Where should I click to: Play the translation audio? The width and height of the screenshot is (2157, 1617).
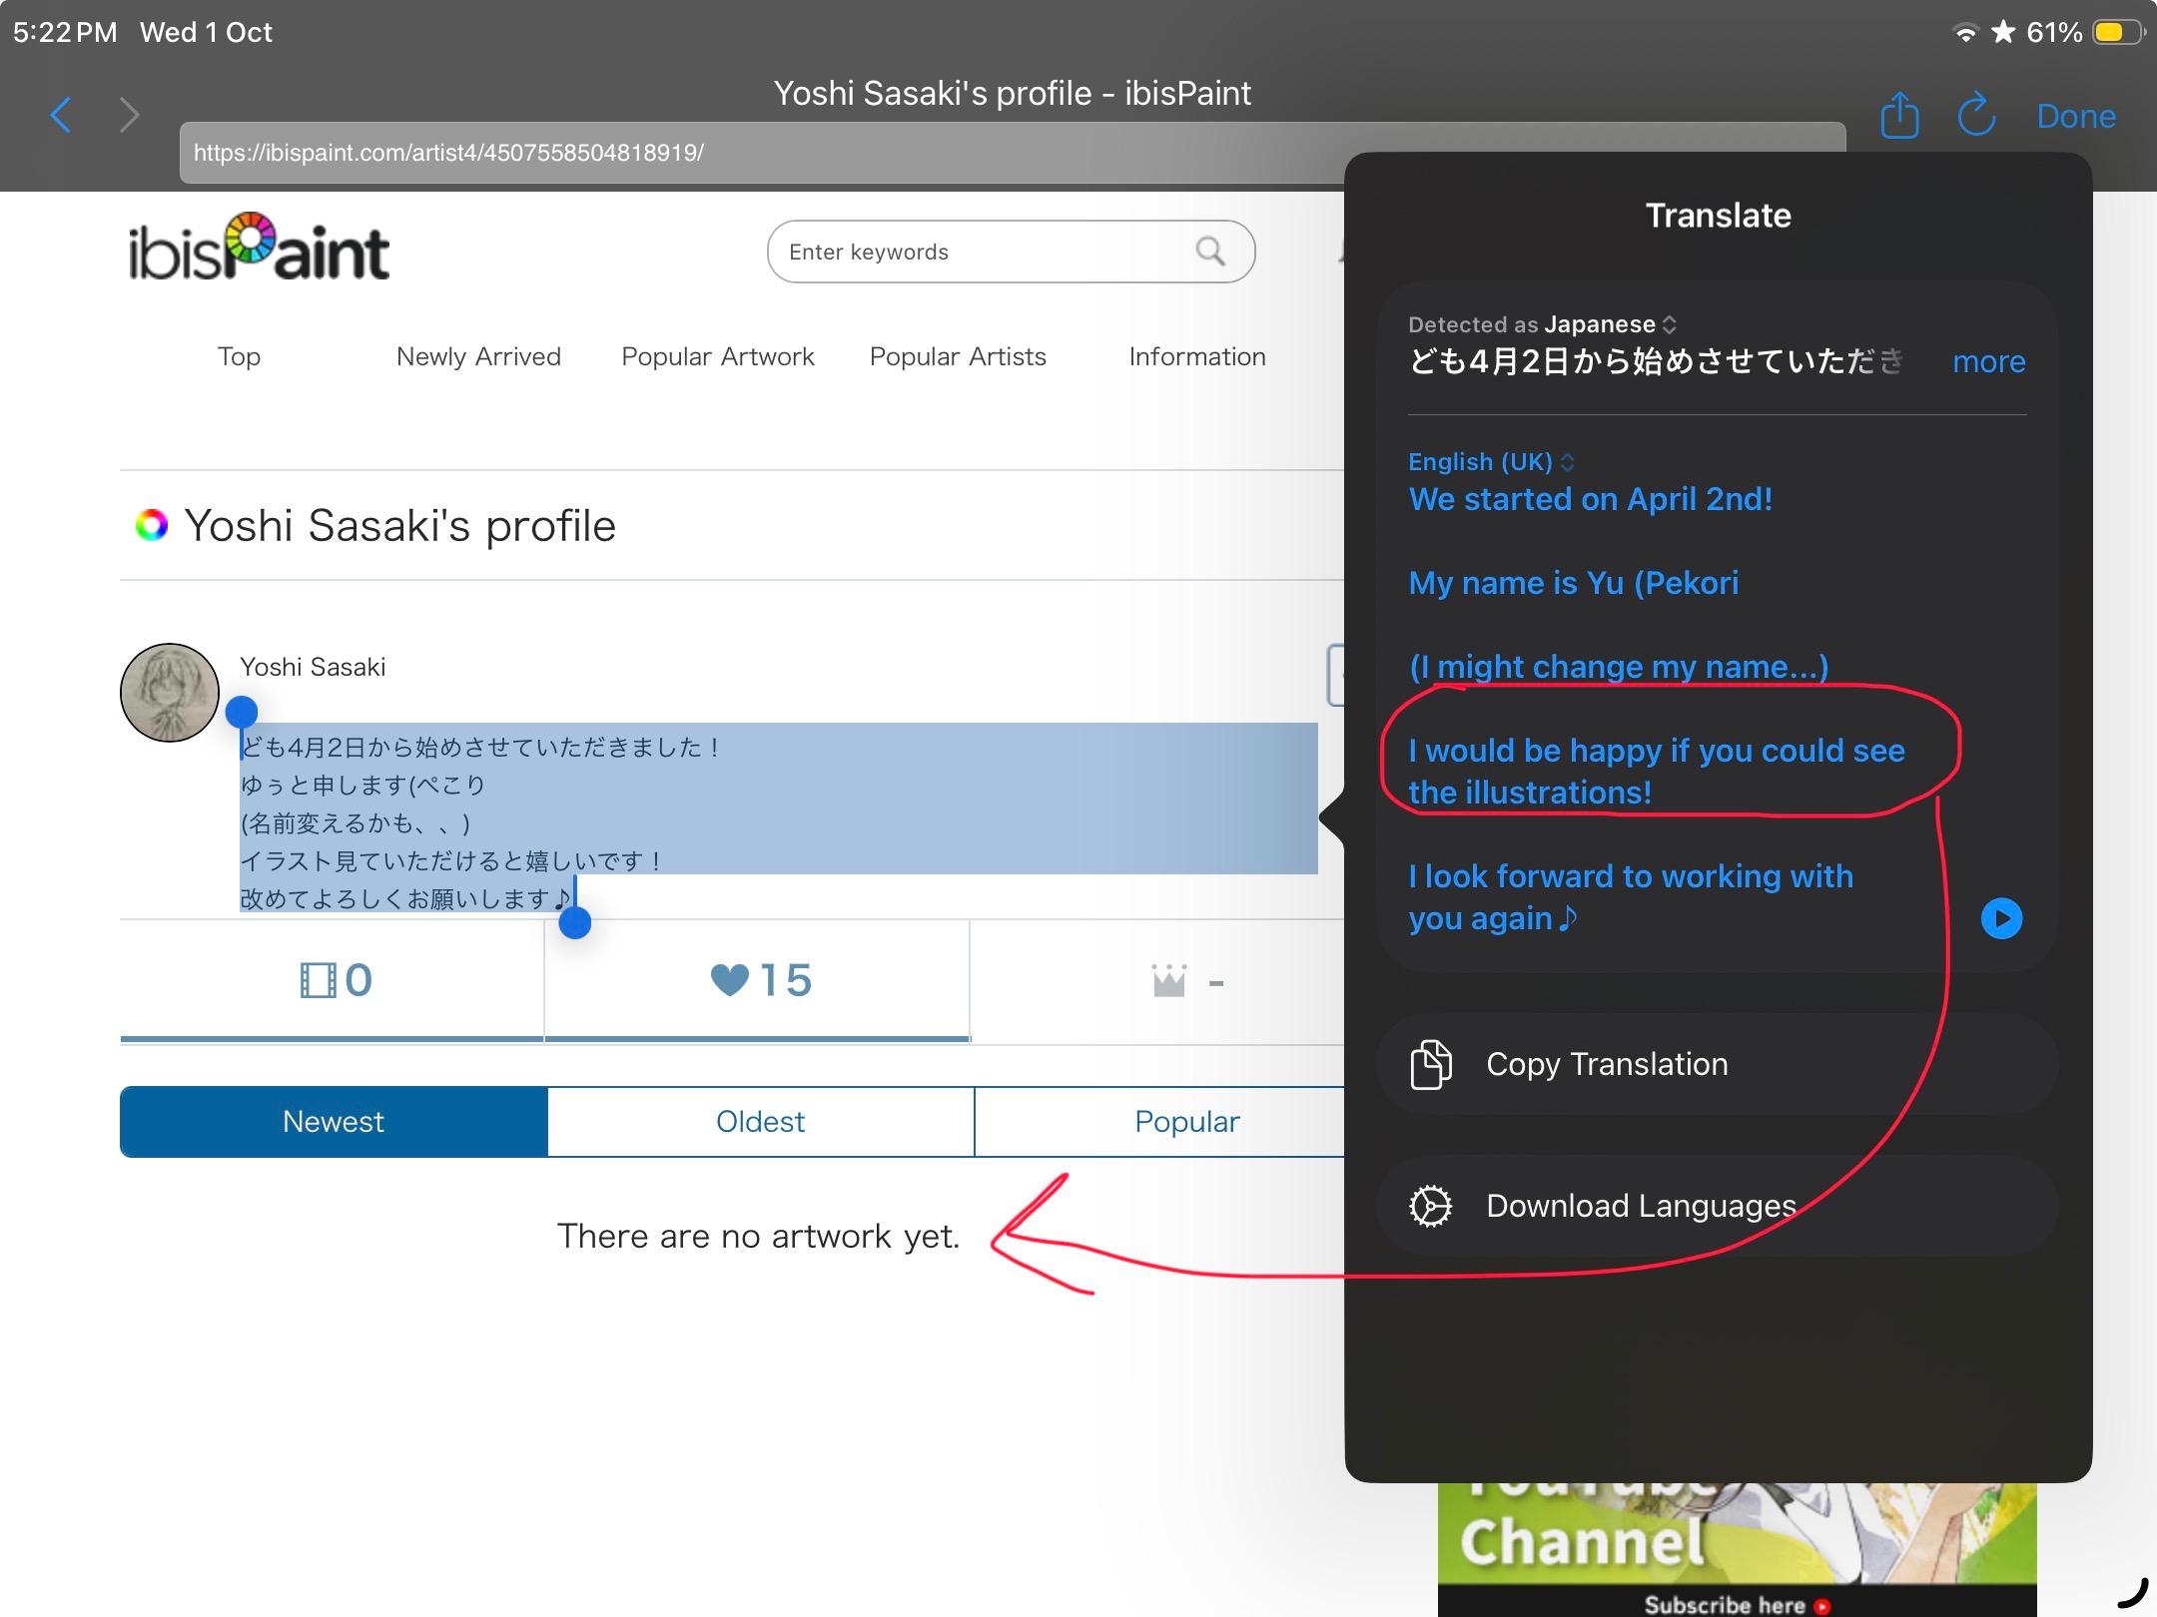(x=2001, y=918)
